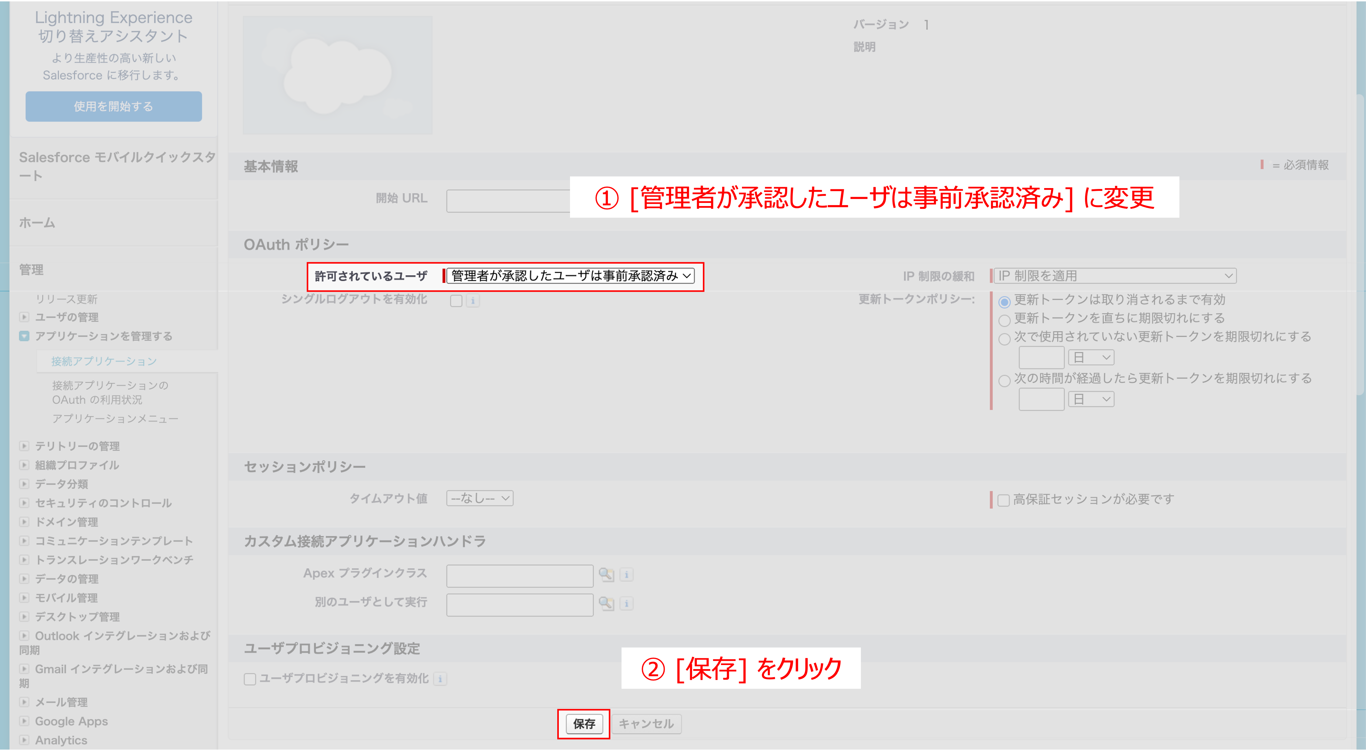Click the Apex プラグインクラス input field
This screenshot has height=751, width=1366.
tap(520, 576)
